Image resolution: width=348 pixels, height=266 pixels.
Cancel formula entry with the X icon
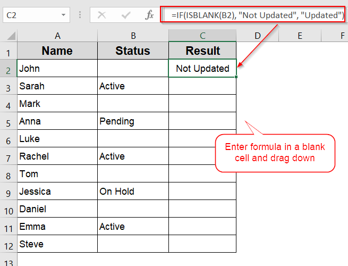[102, 15]
